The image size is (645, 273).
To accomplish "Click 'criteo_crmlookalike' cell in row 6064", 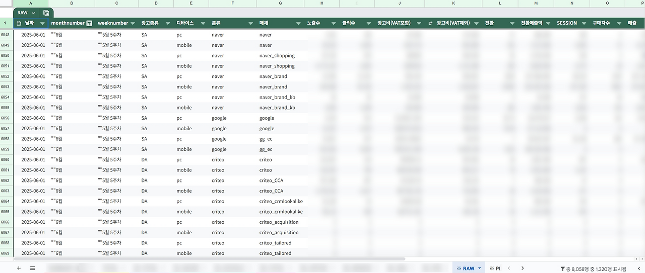I will pyautogui.click(x=280, y=202).
